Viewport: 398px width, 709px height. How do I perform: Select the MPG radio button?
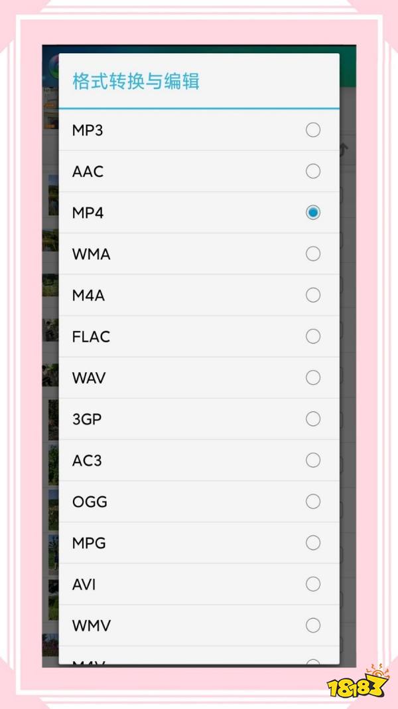(313, 543)
